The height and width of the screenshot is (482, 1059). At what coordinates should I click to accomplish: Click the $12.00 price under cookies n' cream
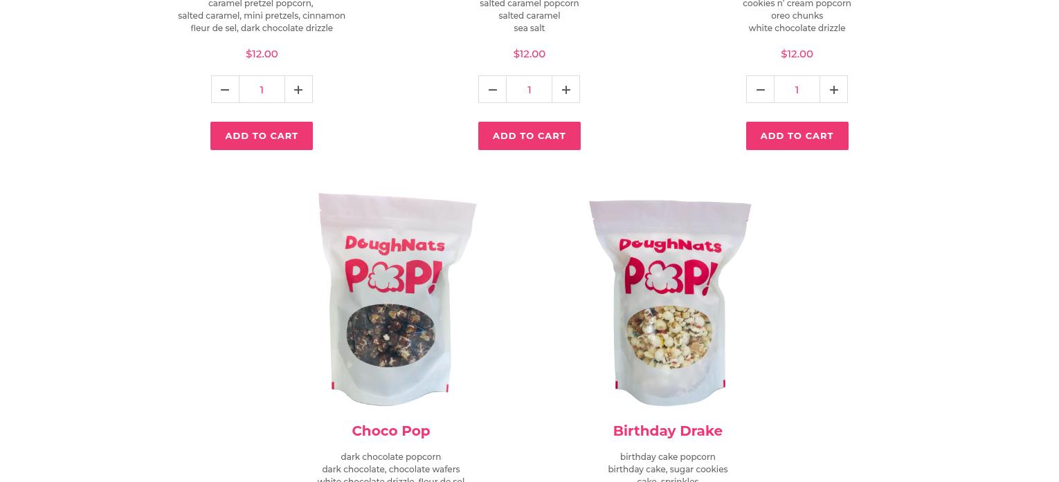point(797,53)
